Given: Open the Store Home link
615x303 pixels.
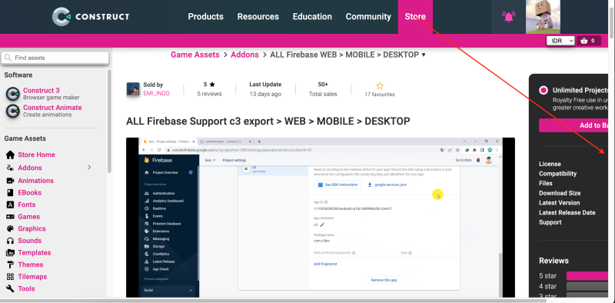Looking at the screenshot, I should pyautogui.click(x=36, y=155).
